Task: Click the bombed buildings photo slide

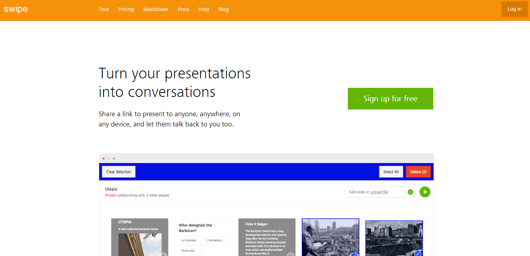Action: coord(394,238)
